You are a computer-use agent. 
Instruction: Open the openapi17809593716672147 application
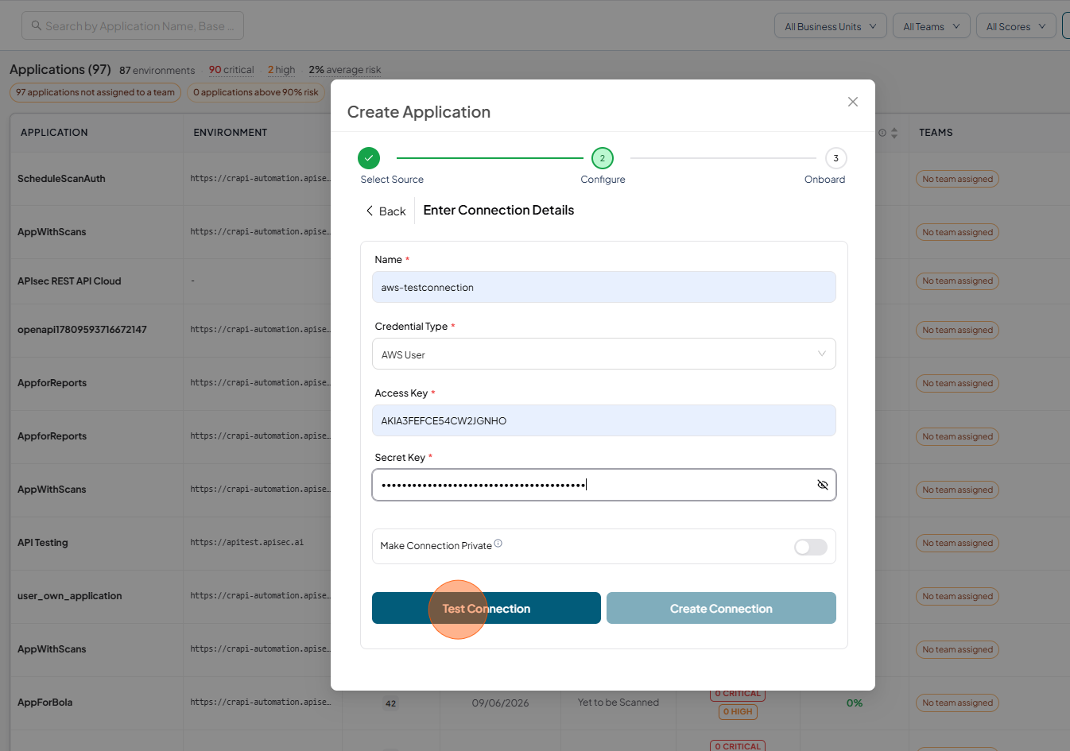tap(82, 330)
